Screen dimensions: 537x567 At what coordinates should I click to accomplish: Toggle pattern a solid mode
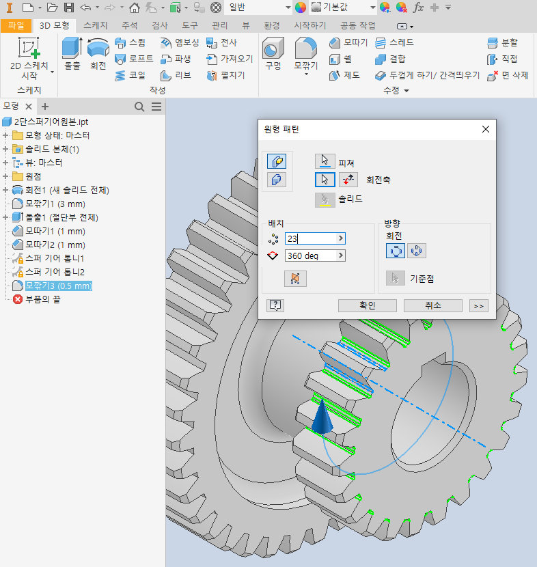(277, 180)
